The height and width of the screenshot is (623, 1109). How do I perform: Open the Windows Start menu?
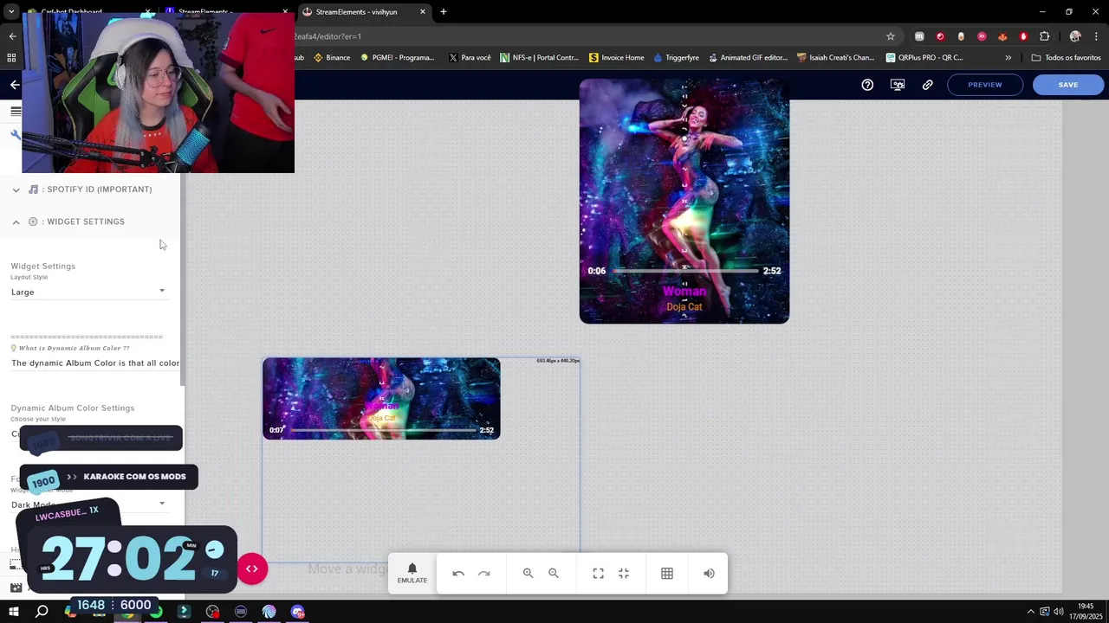click(14, 612)
